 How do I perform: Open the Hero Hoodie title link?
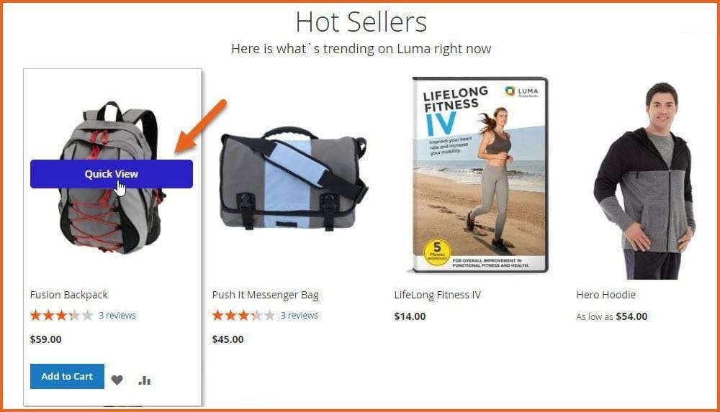click(x=606, y=295)
